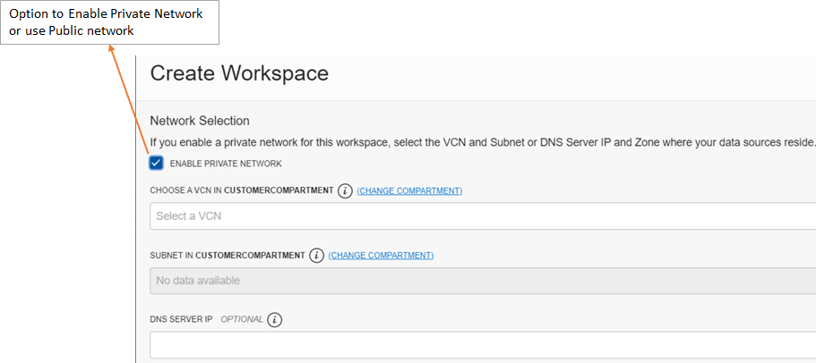Focus the DNS Server IP input field
Viewport: 816px width, 363px height.
click(482, 345)
